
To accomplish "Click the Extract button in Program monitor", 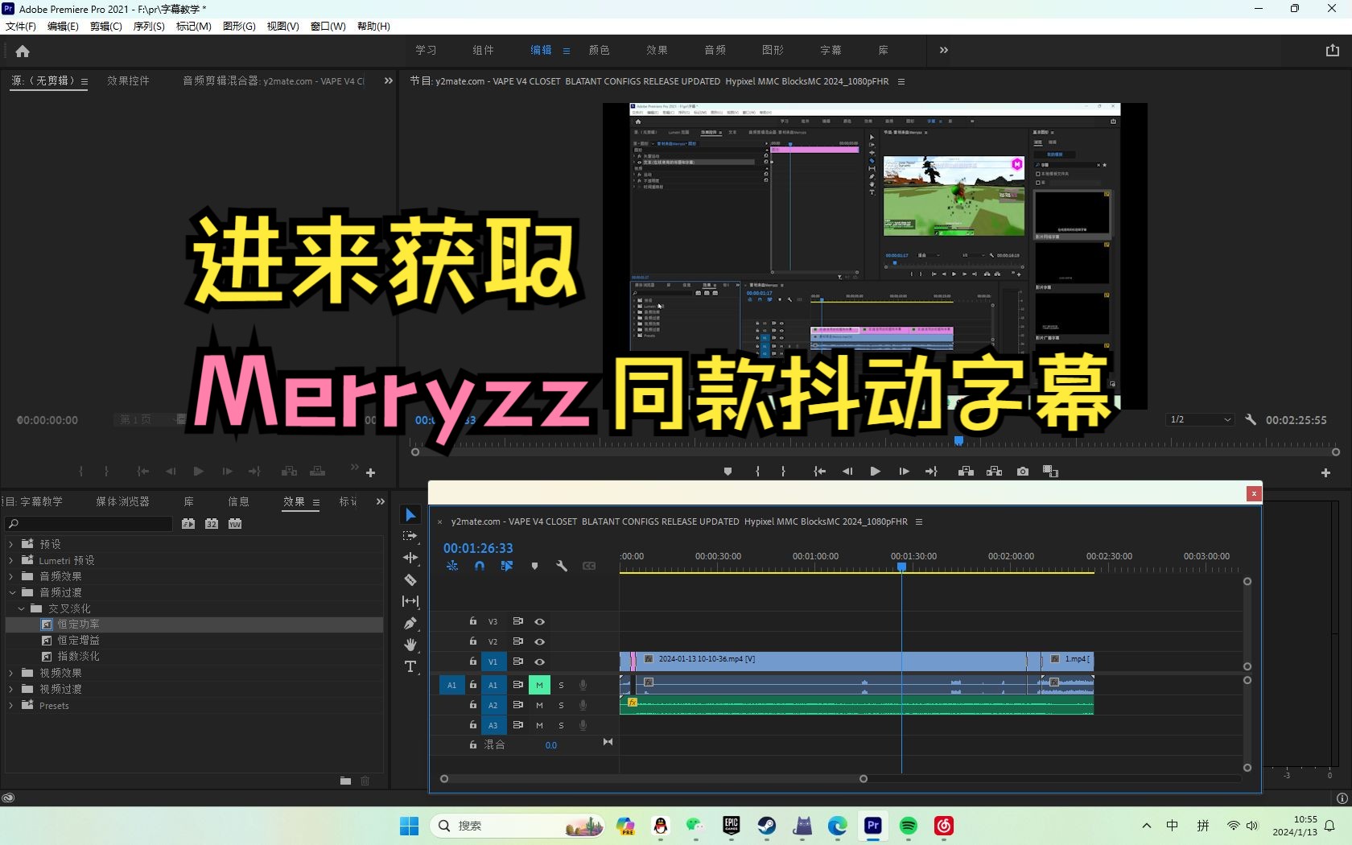I will coord(995,472).
